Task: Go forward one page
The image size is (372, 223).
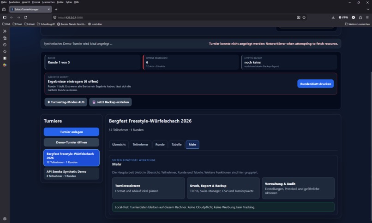Action: [18, 18]
